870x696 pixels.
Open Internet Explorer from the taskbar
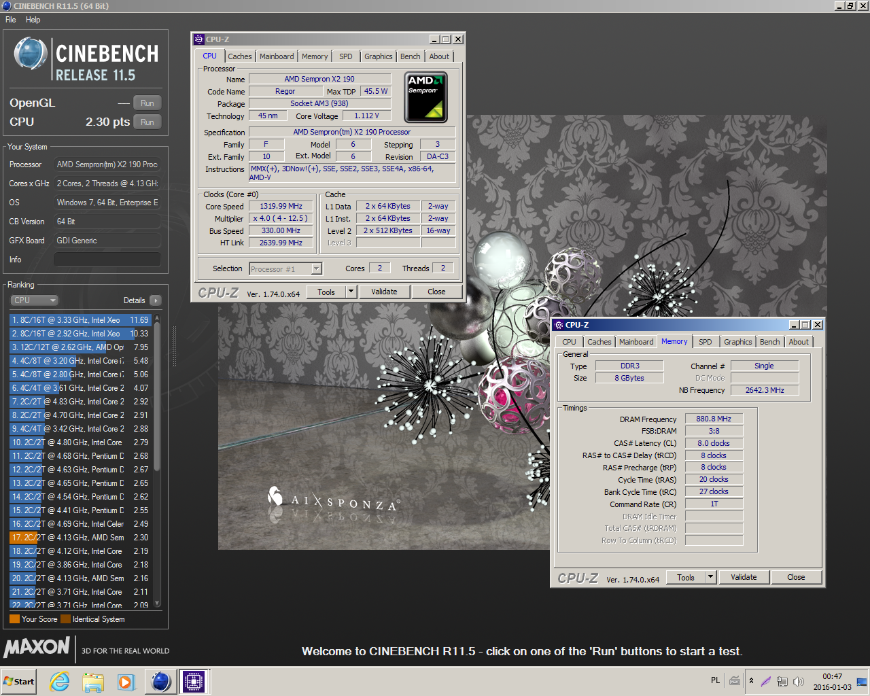tap(60, 681)
